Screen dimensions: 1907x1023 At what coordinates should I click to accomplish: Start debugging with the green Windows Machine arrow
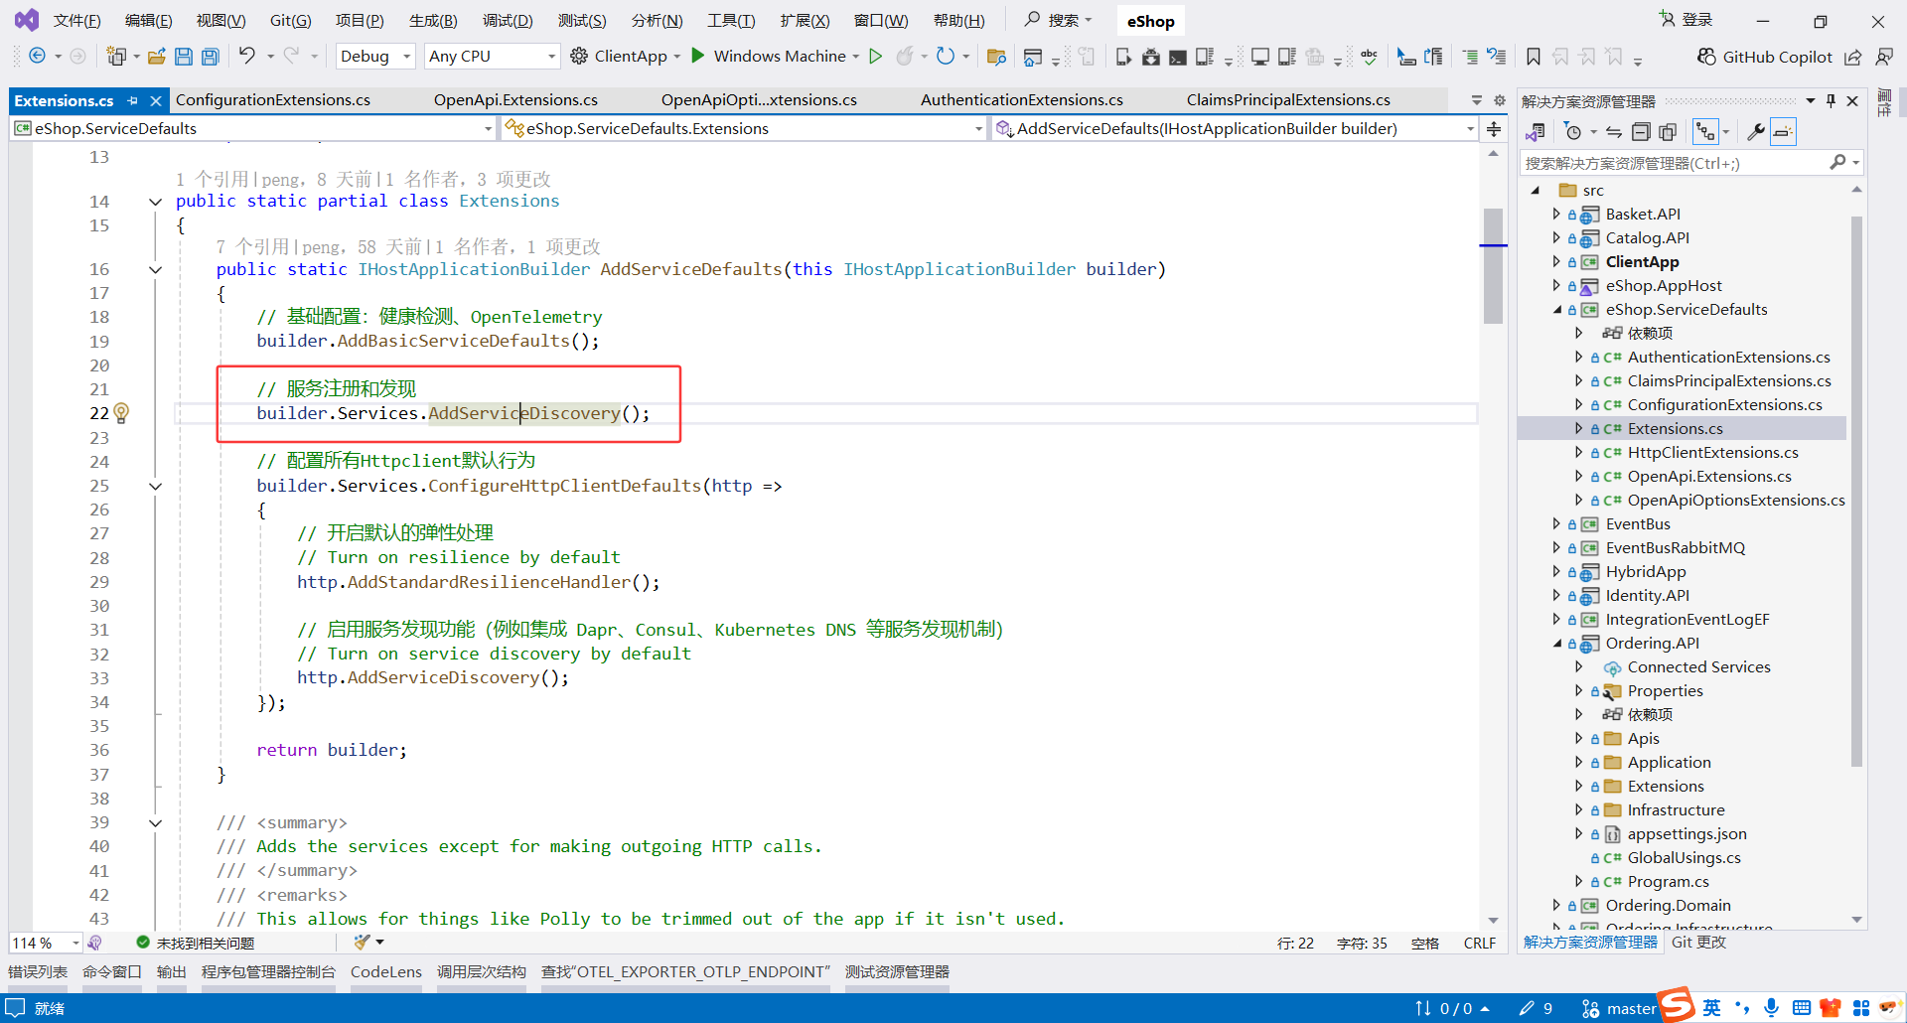pos(698,56)
